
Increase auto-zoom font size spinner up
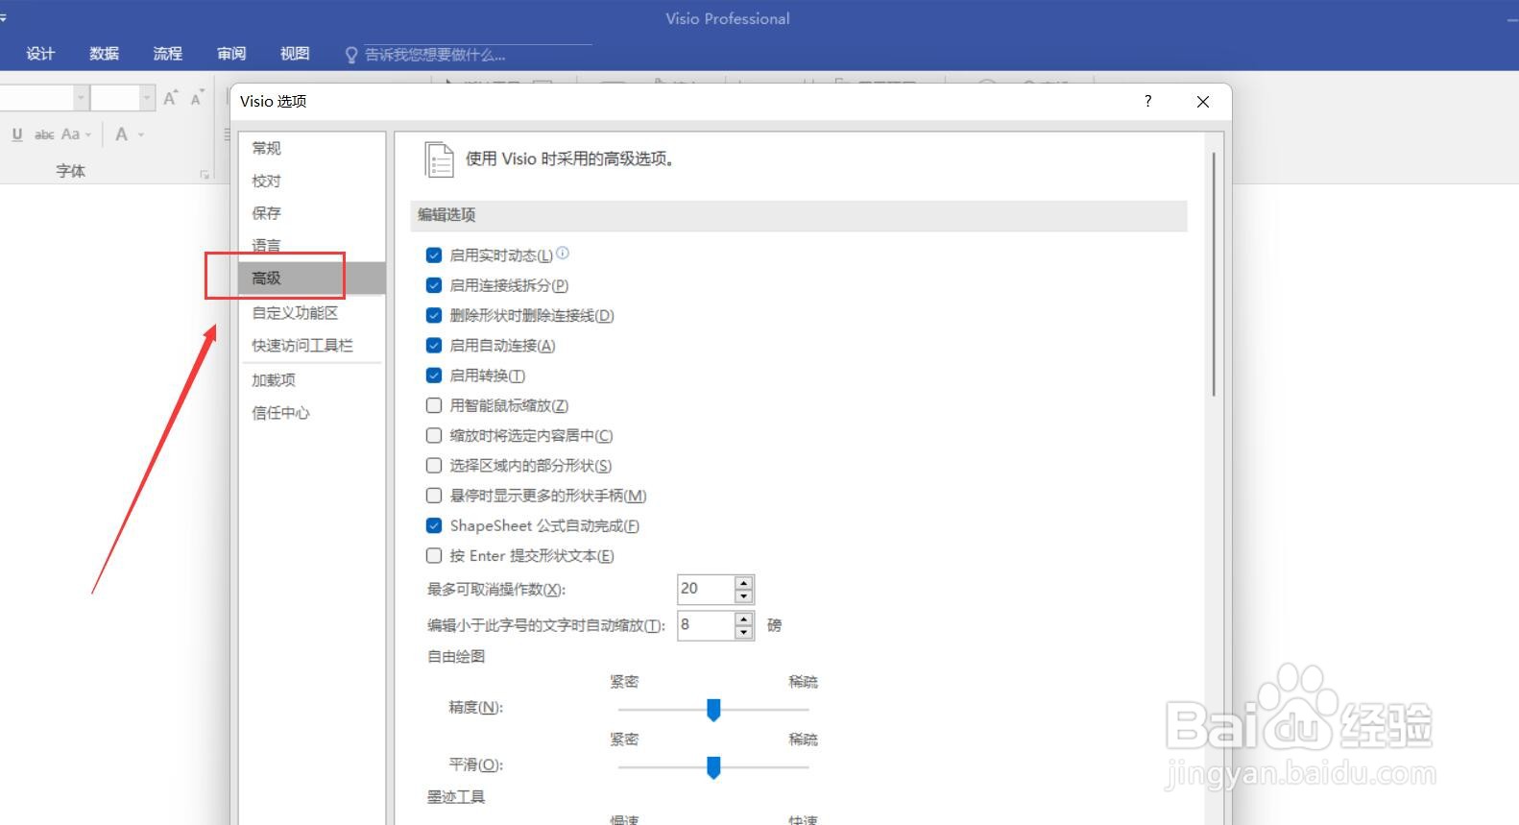tap(743, 619)
